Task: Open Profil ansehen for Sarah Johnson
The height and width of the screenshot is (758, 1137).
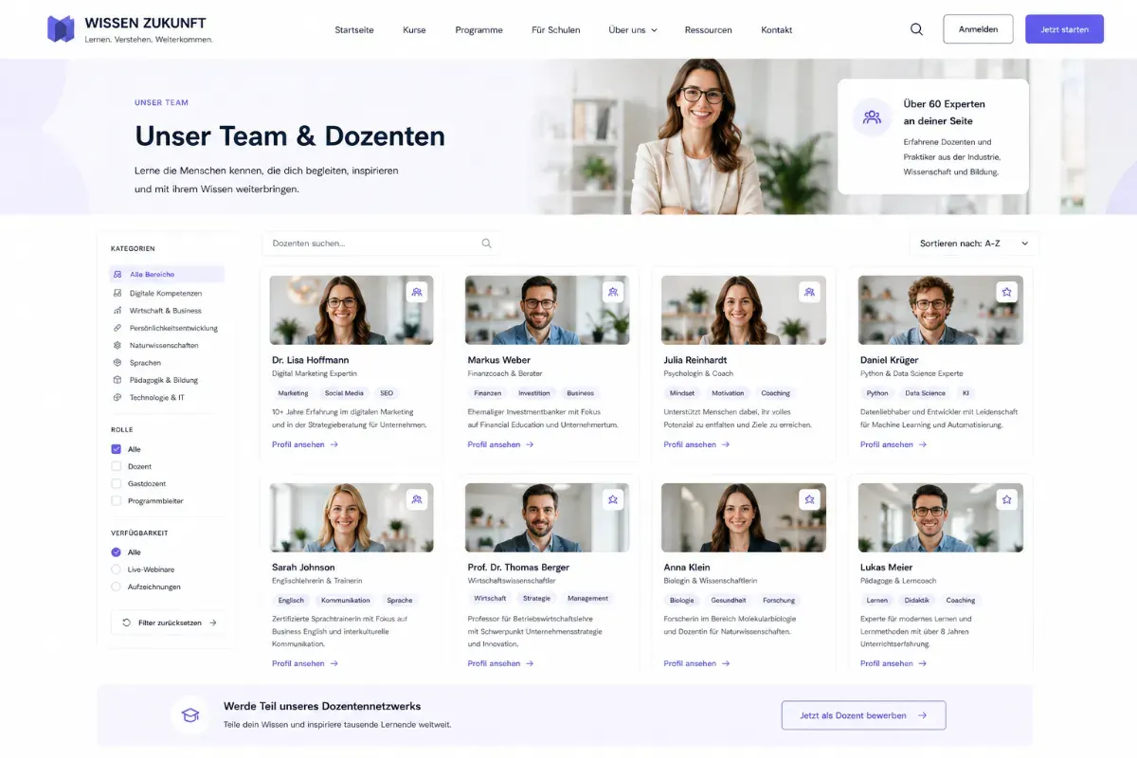Action: tap(305, 663)
